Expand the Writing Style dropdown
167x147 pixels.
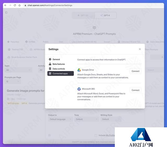click(x=111, y=119)
